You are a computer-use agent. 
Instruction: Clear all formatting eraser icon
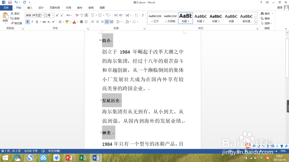(77, 15)
